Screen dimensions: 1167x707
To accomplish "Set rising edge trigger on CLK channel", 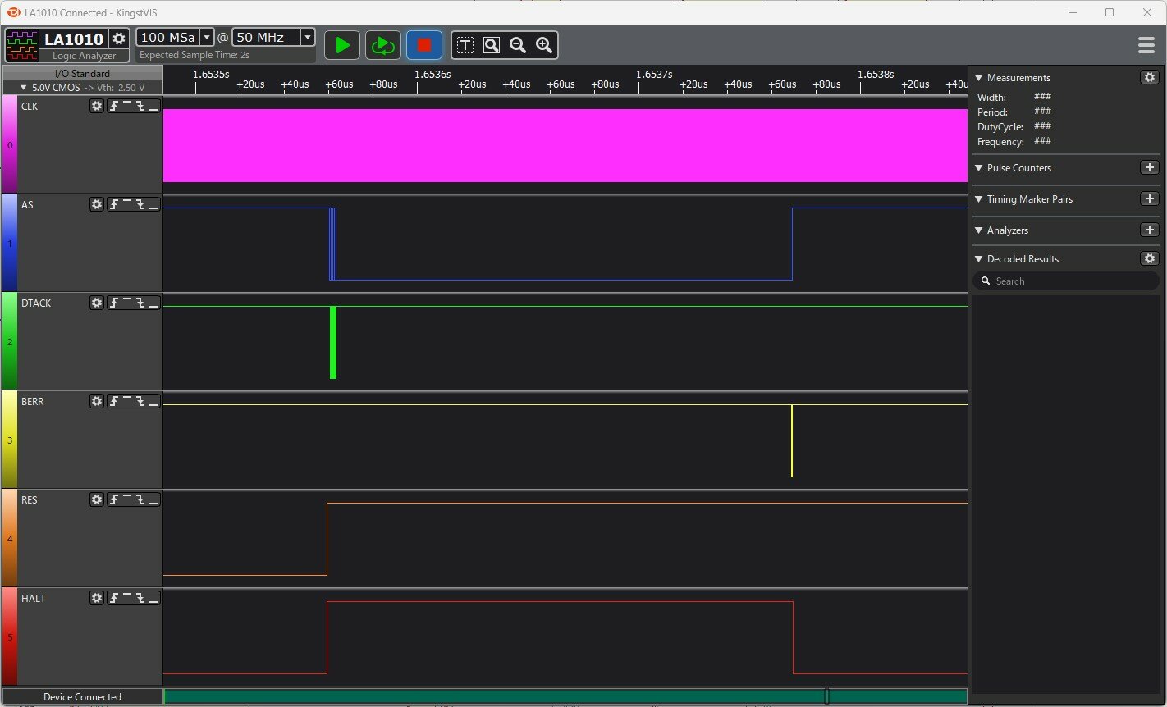I will (115, 106).
